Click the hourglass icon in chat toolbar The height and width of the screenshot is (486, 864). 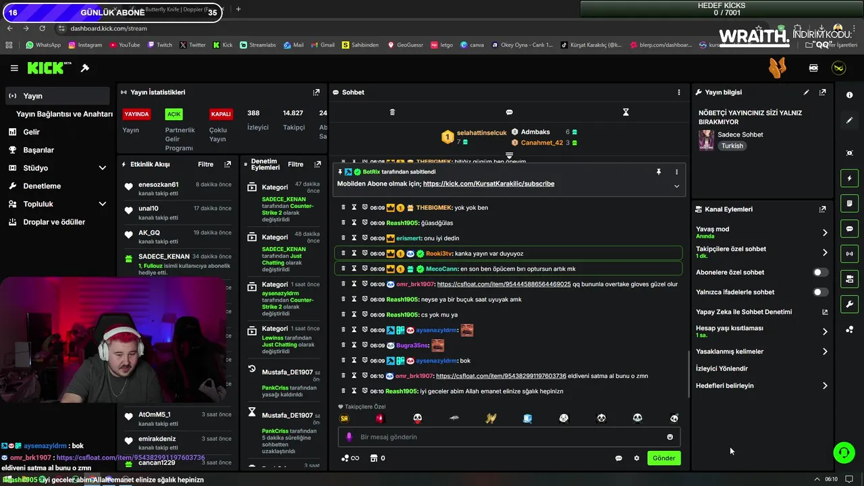click(626, 112)
